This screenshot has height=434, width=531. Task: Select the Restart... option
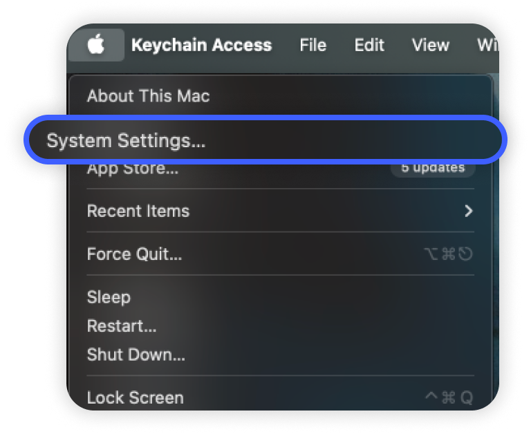(x=122, y=326)
